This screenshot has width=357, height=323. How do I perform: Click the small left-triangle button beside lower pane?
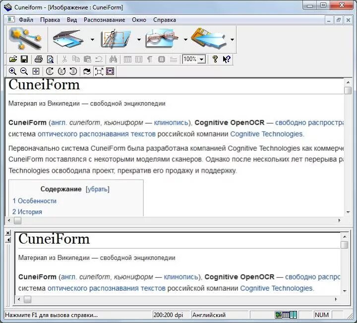[8, 240]
